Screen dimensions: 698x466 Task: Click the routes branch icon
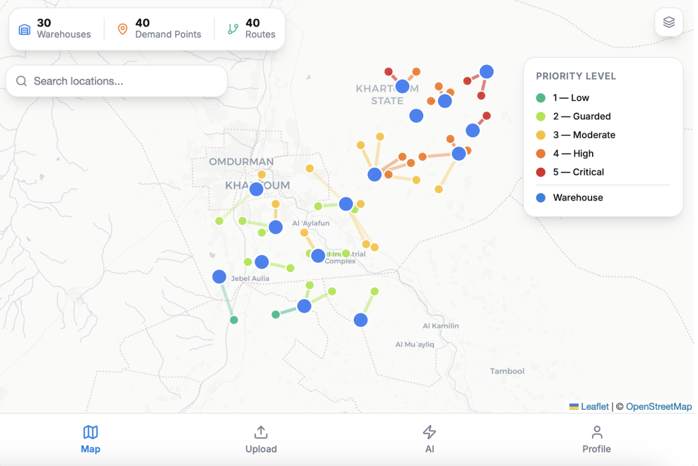click(233, 29)
